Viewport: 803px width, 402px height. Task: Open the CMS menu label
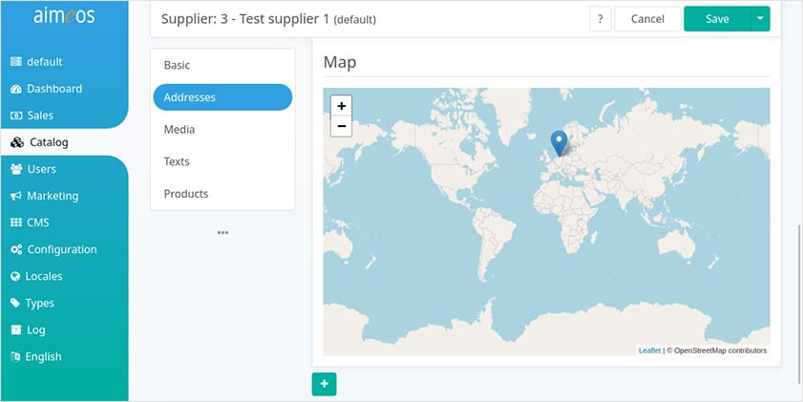38,222
